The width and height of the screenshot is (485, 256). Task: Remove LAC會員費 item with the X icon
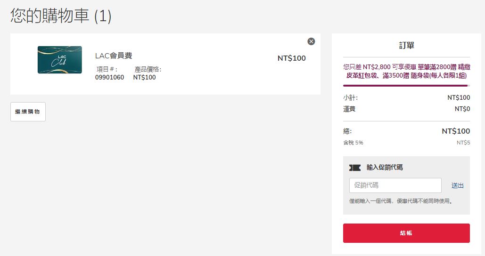pyautogui.click(x=311, y=41)
